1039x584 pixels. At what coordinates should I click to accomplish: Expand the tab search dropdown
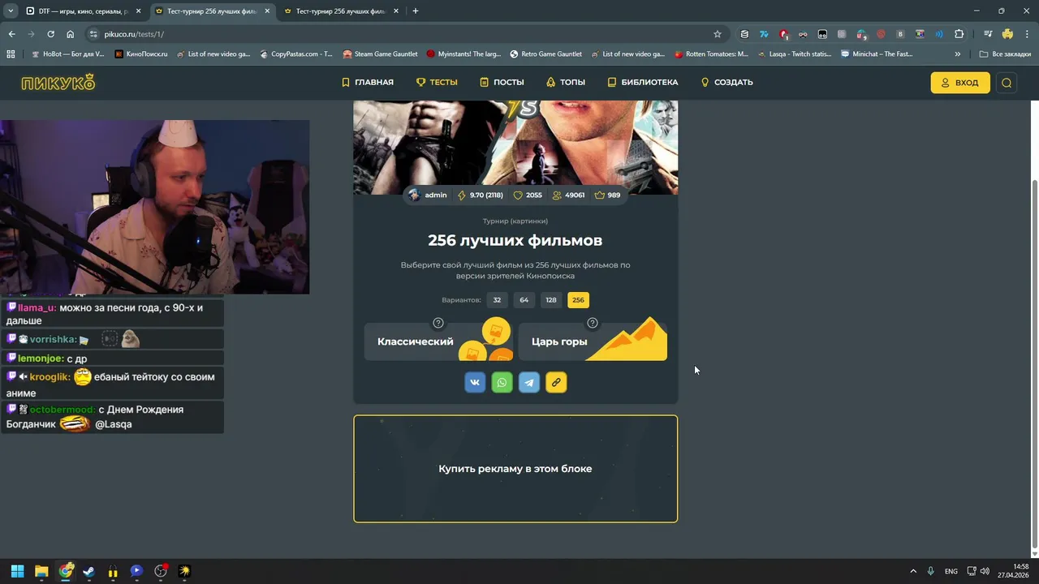pyautogui.click(x=11, y=11)
